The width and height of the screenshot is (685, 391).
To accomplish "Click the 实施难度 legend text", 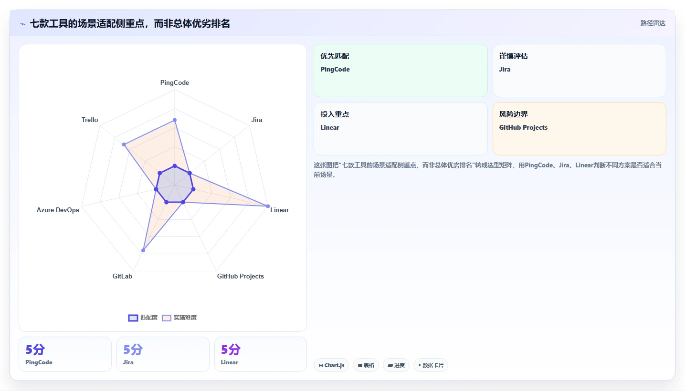I will point(185,318).
